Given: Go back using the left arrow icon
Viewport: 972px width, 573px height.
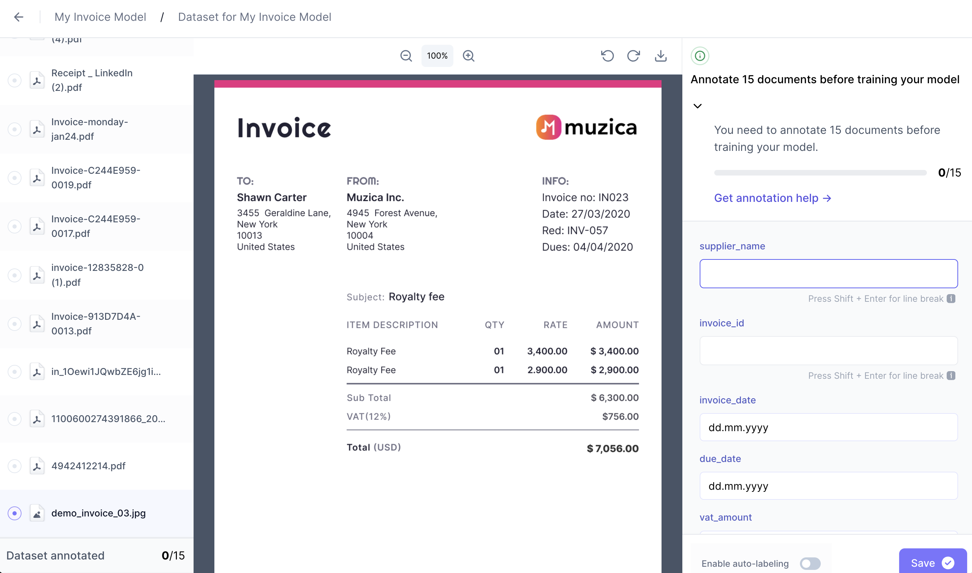Looking at the screenshot, I should pyautogui.click(x=18, y=17).
